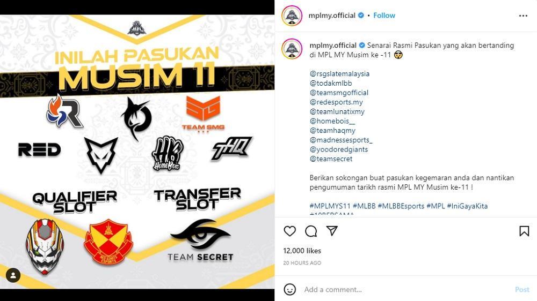Submit comment with Post button
The height and width of the screenshot is (301, 537).
tap(522, 289)
